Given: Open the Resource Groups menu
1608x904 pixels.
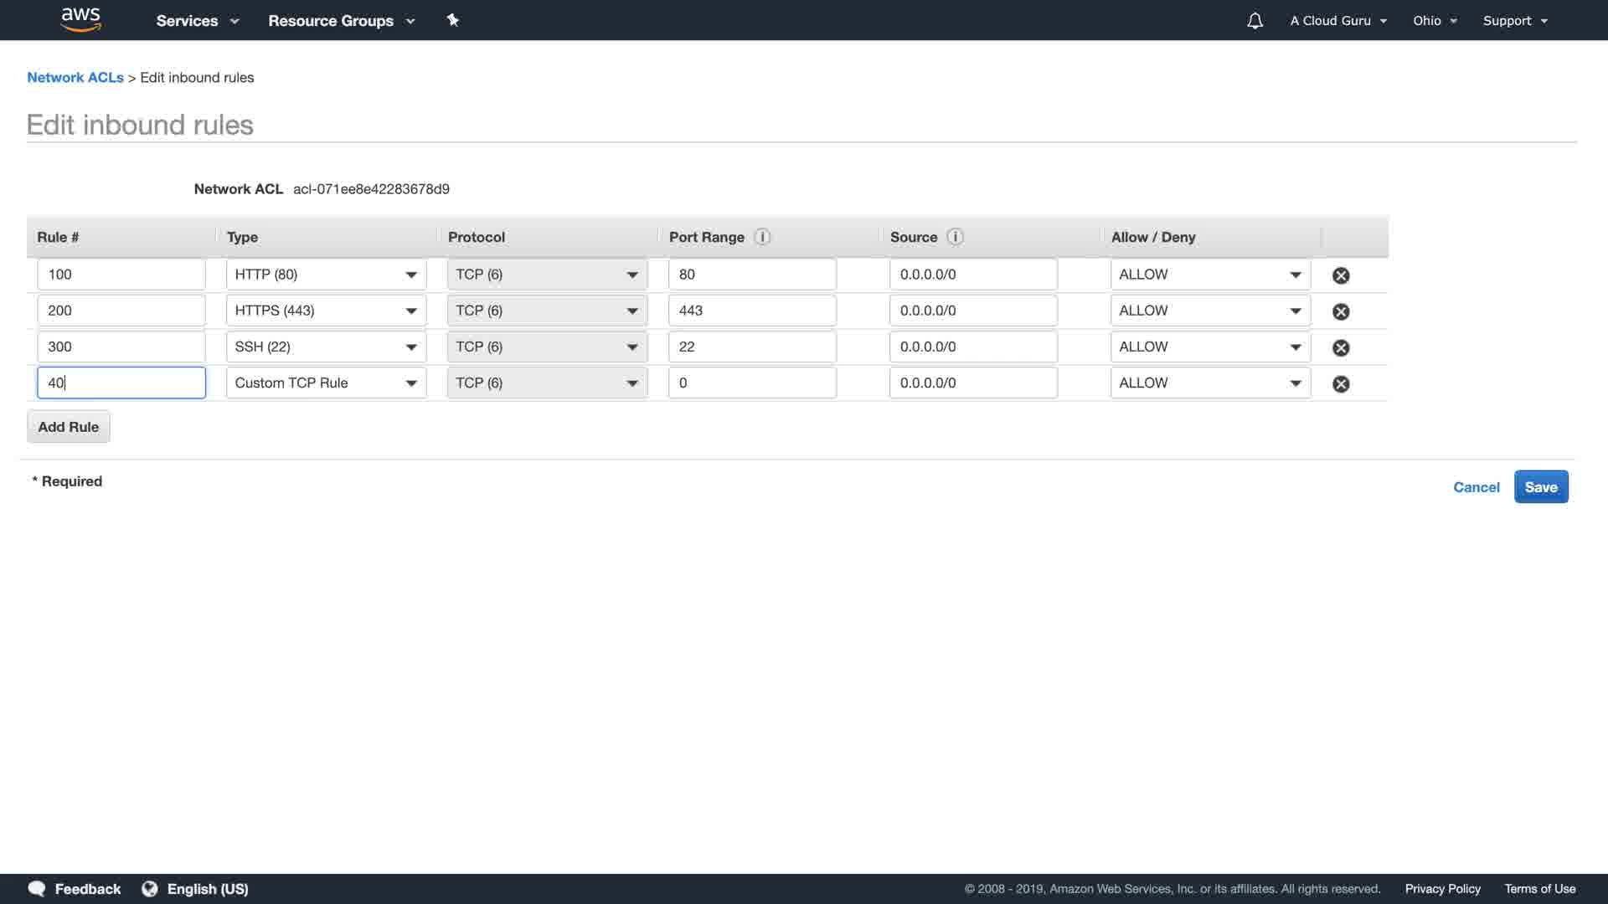Looking at the screenshot, I should click(341, 21).
